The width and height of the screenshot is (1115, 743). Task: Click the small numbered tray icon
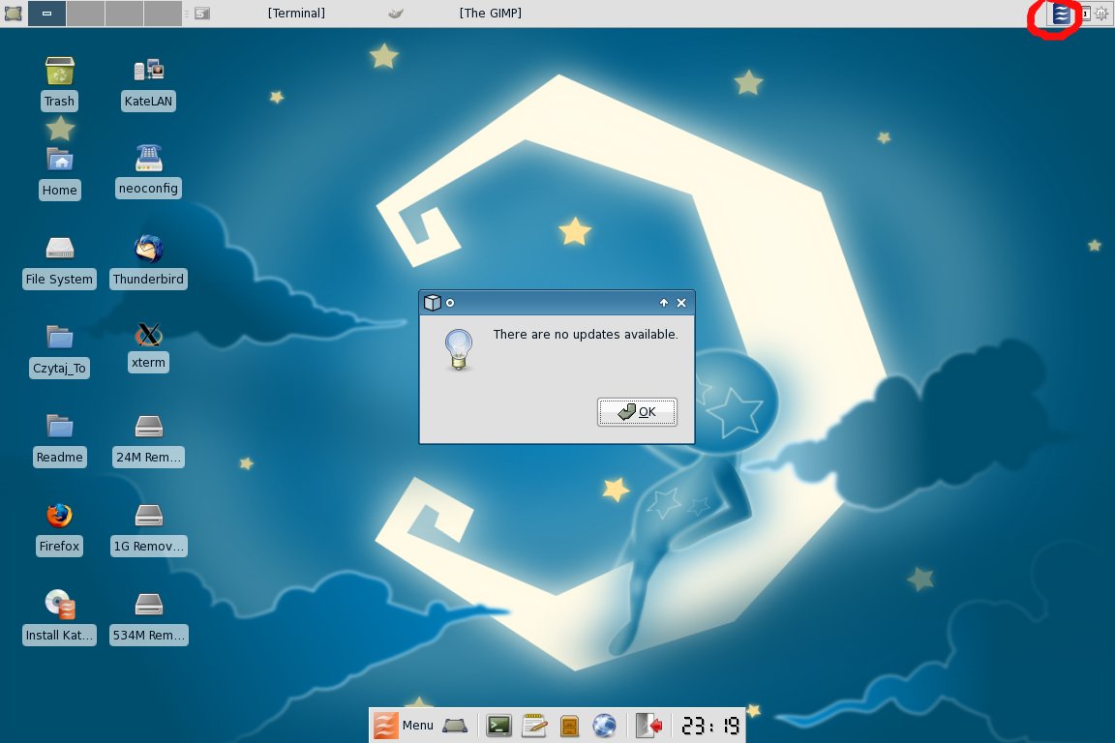(x=1086, y=14)
